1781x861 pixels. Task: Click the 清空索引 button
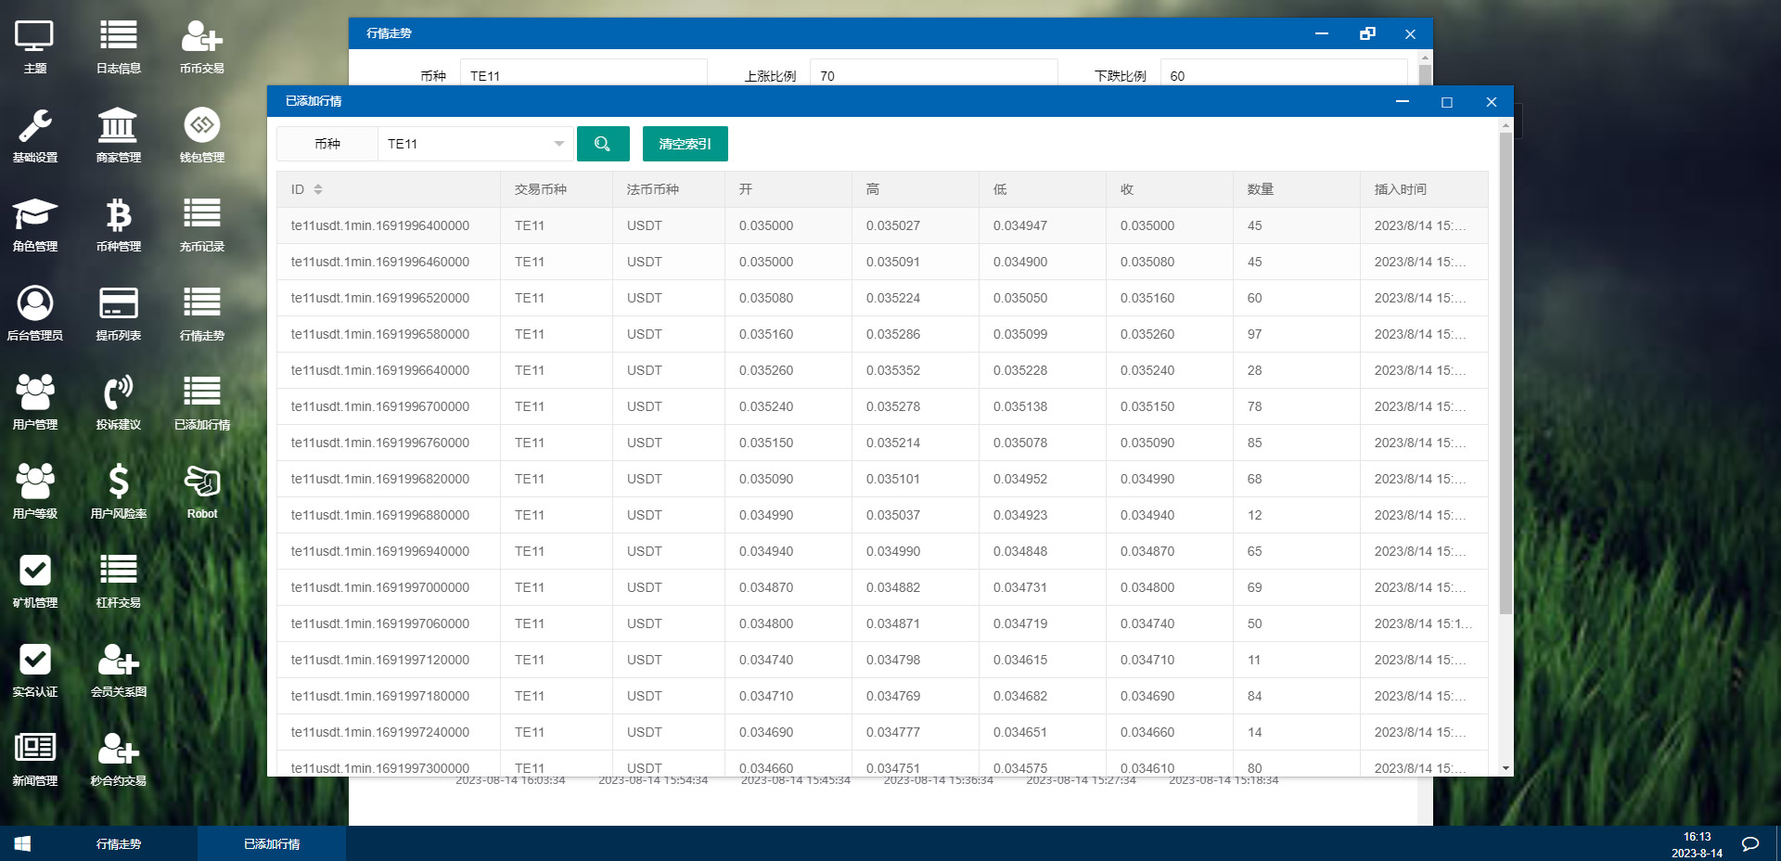(x=685, y=144)
